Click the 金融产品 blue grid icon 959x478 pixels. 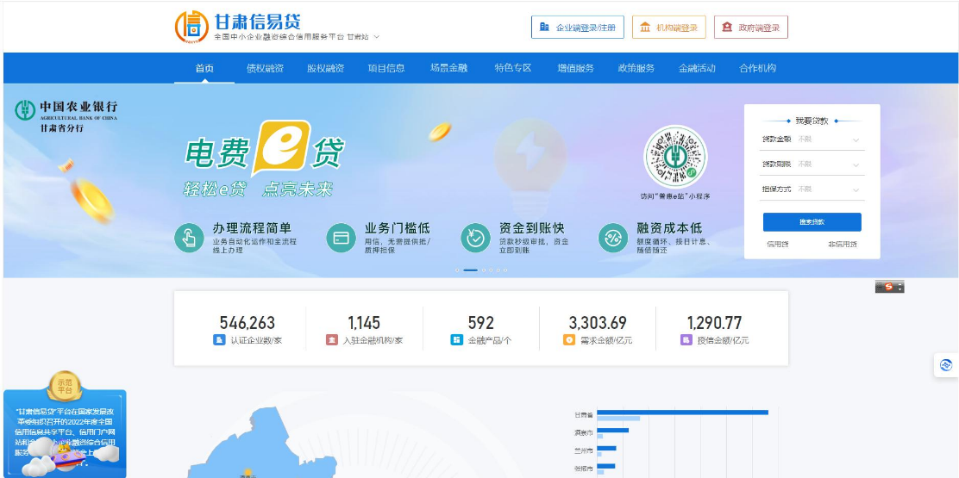456,340
